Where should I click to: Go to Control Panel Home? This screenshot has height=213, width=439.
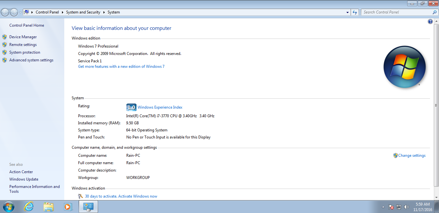tap(27, 25)
